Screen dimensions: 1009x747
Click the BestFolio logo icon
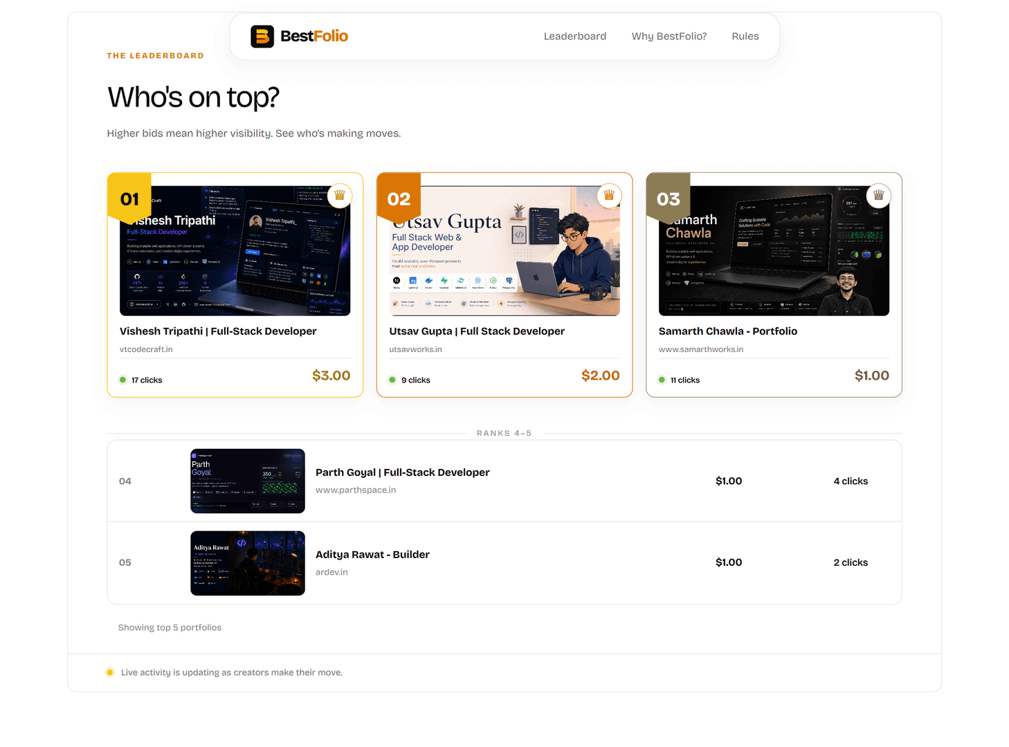(x=262, y=36)
